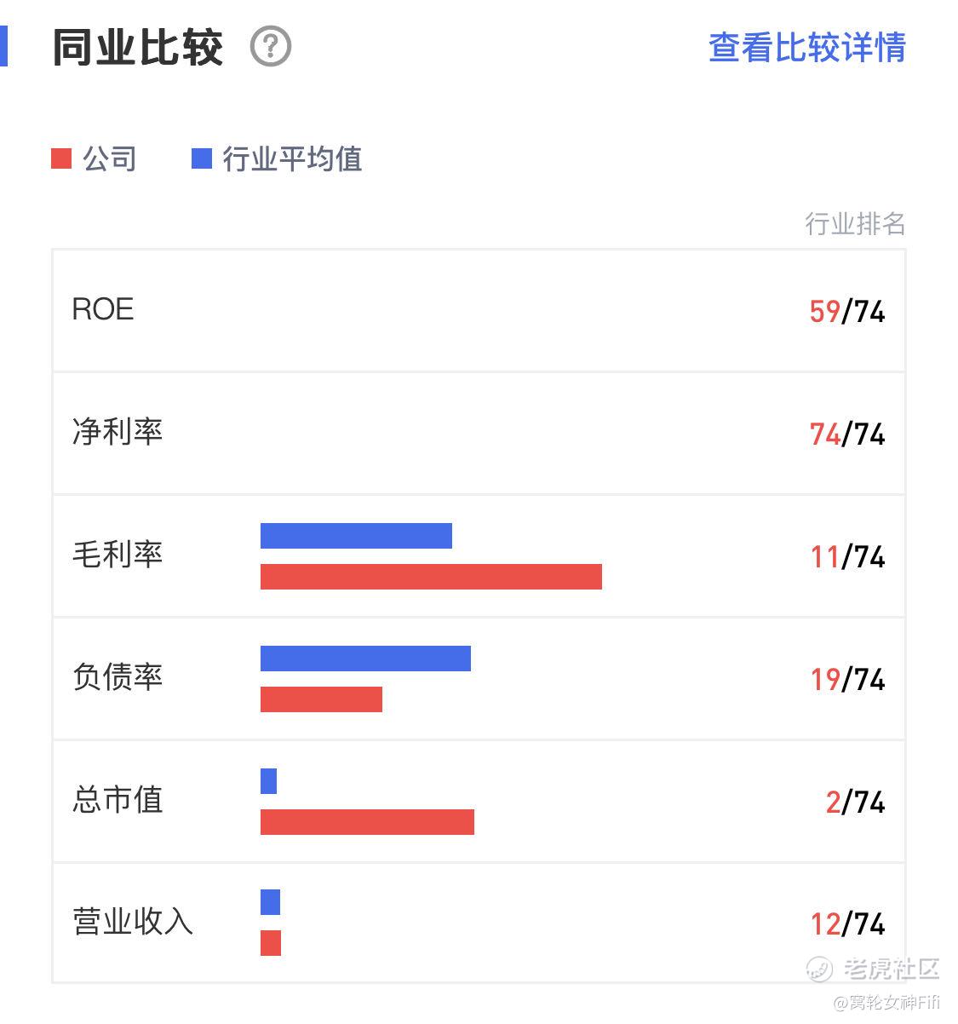
Task: Click the 总市值 row label
Action: pyautogui.click(x=118, y=800)
